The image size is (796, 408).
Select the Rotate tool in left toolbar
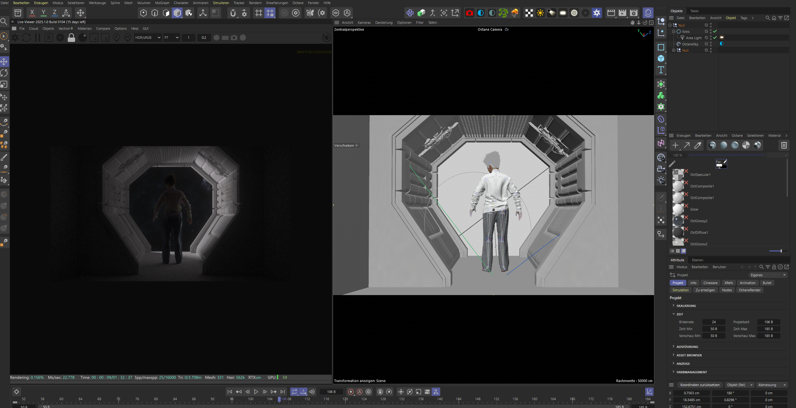(4, 73)
